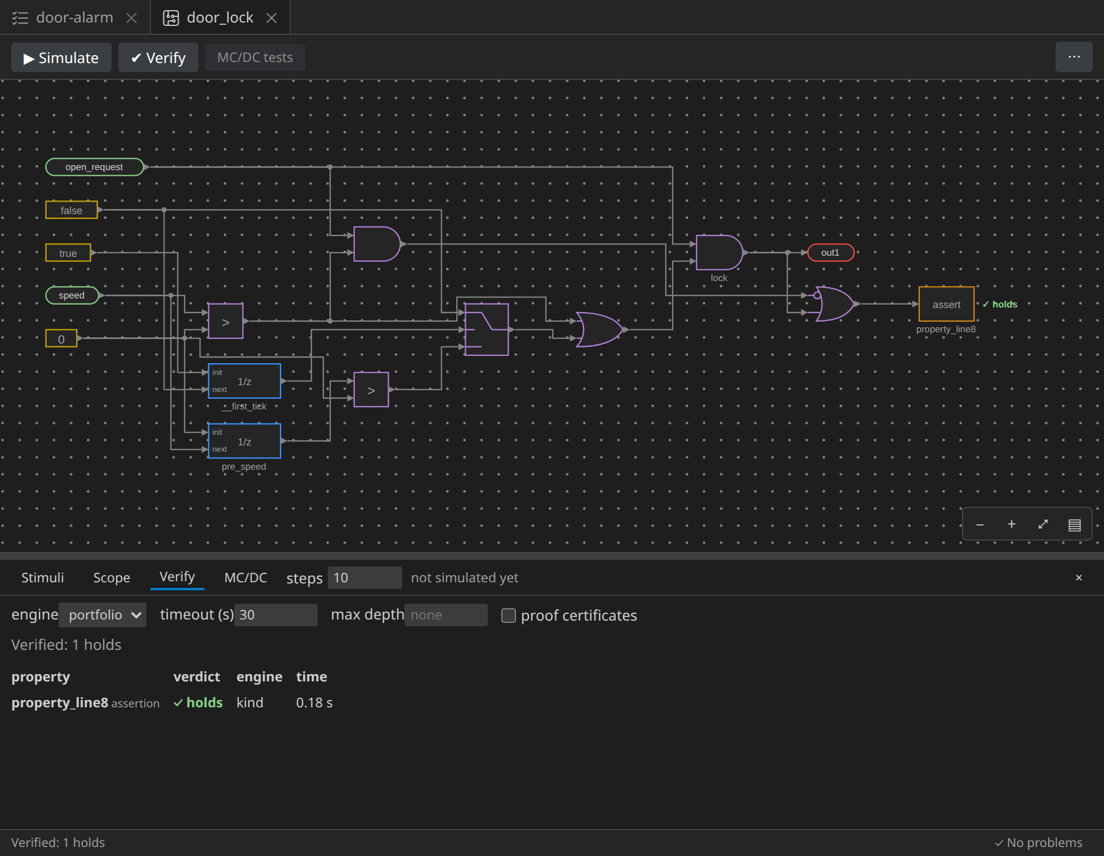Viewport: 1104px width, 856px height.
Task: Select the lock AND gate
Action: 719,252
